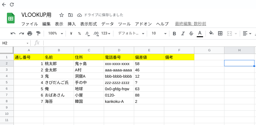This screenshot has width=256, height=125.
Task: Undo the last action
Action: point(13,34)
